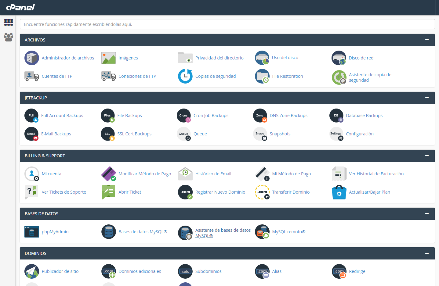Click the Bases de datos MySQL icon
Viewport: 439px width, 286px height.
[x=109, y=232]
